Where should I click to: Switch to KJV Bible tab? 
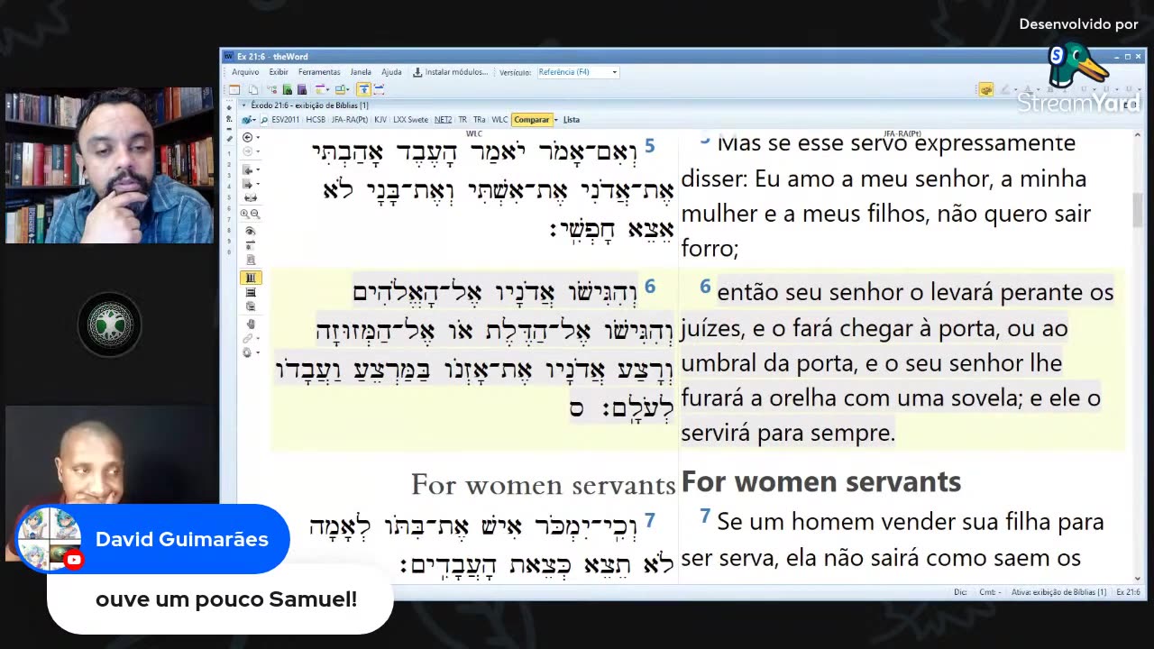[380, 119]
